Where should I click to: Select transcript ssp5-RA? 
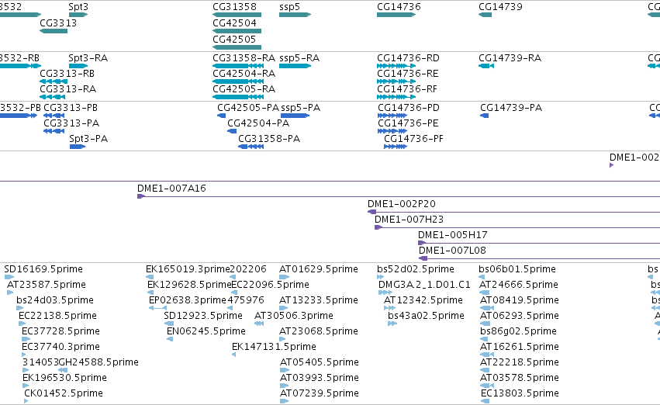click(295, 66)
